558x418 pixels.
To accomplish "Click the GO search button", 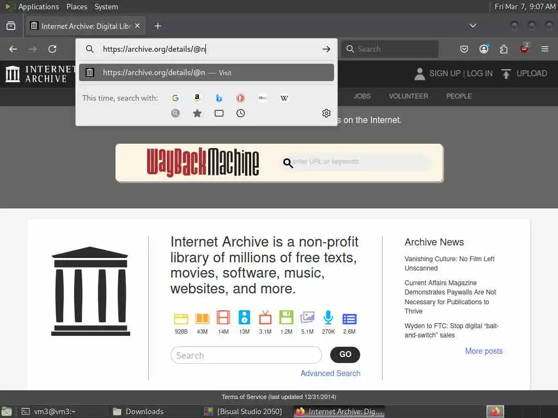I will (x=345, y=354).
